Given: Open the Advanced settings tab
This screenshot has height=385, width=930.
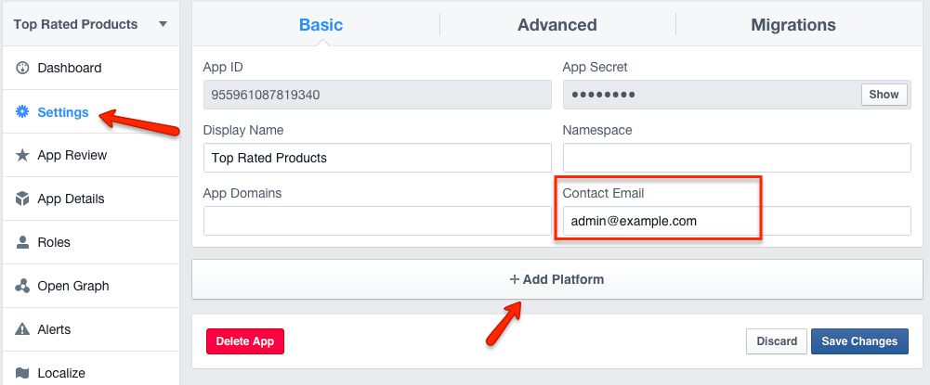Looking at the screenshot, I should (557, 25).
